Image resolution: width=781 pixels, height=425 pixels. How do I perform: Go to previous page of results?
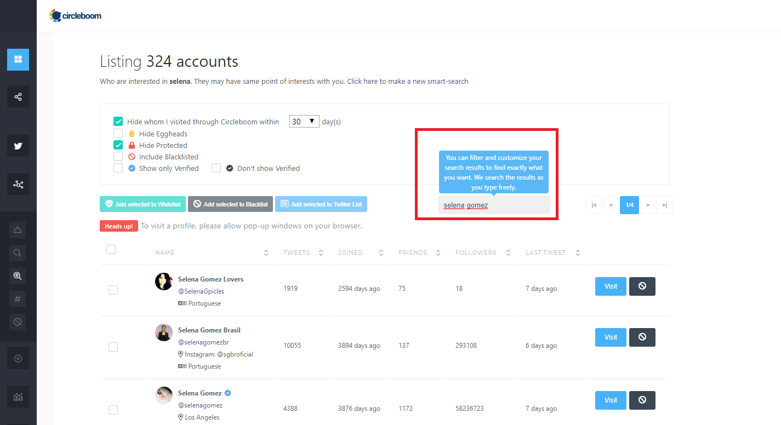pyautogui.click(x=611, y=205)
